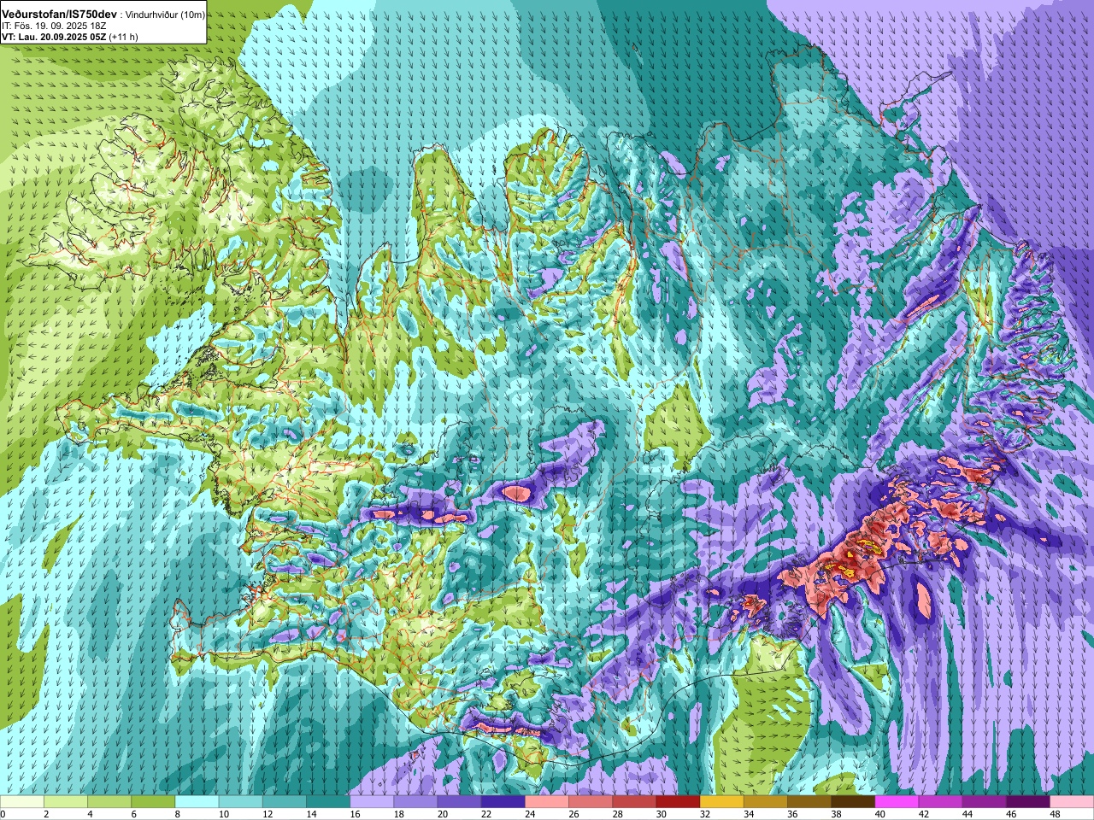This screenshot has height=820, width=1094.
Task: Select the legend scale label 16
Action: pyautogui.click(x=355, y=814)
